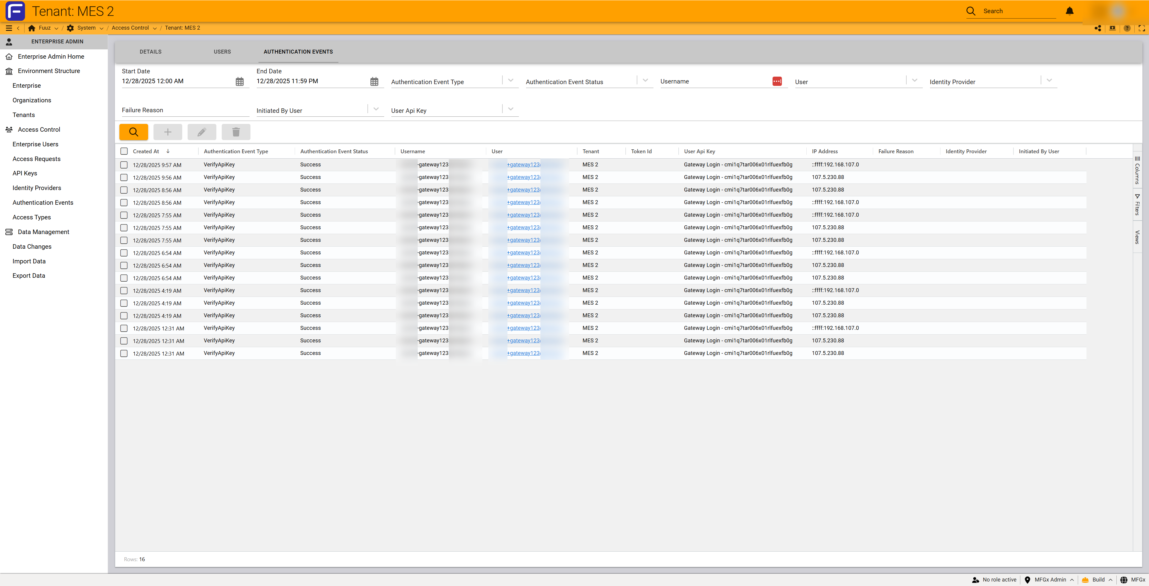Open Enterprise Admin Home in sidebar

[x=51, y=57]
